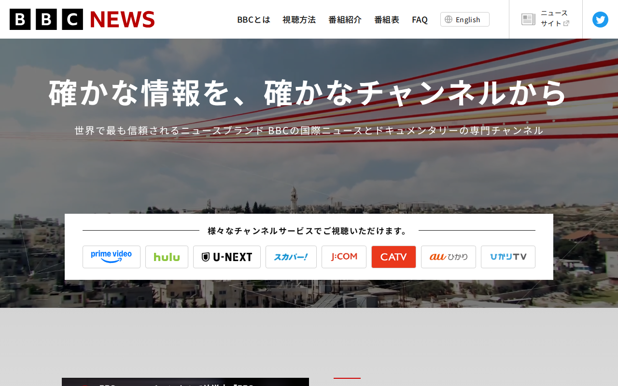The width and height of the screenshot is (618, 386).
Task: Select the Hulu service logo
Action: [x=167, y=257]
